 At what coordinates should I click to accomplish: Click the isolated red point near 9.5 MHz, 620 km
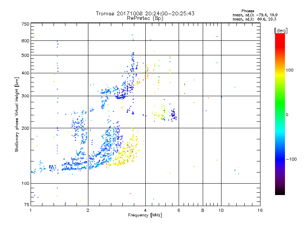217,36
